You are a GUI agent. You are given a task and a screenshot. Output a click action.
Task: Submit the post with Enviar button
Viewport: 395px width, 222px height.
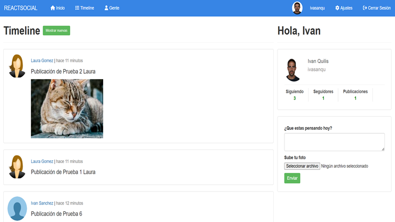pos(292,178)
